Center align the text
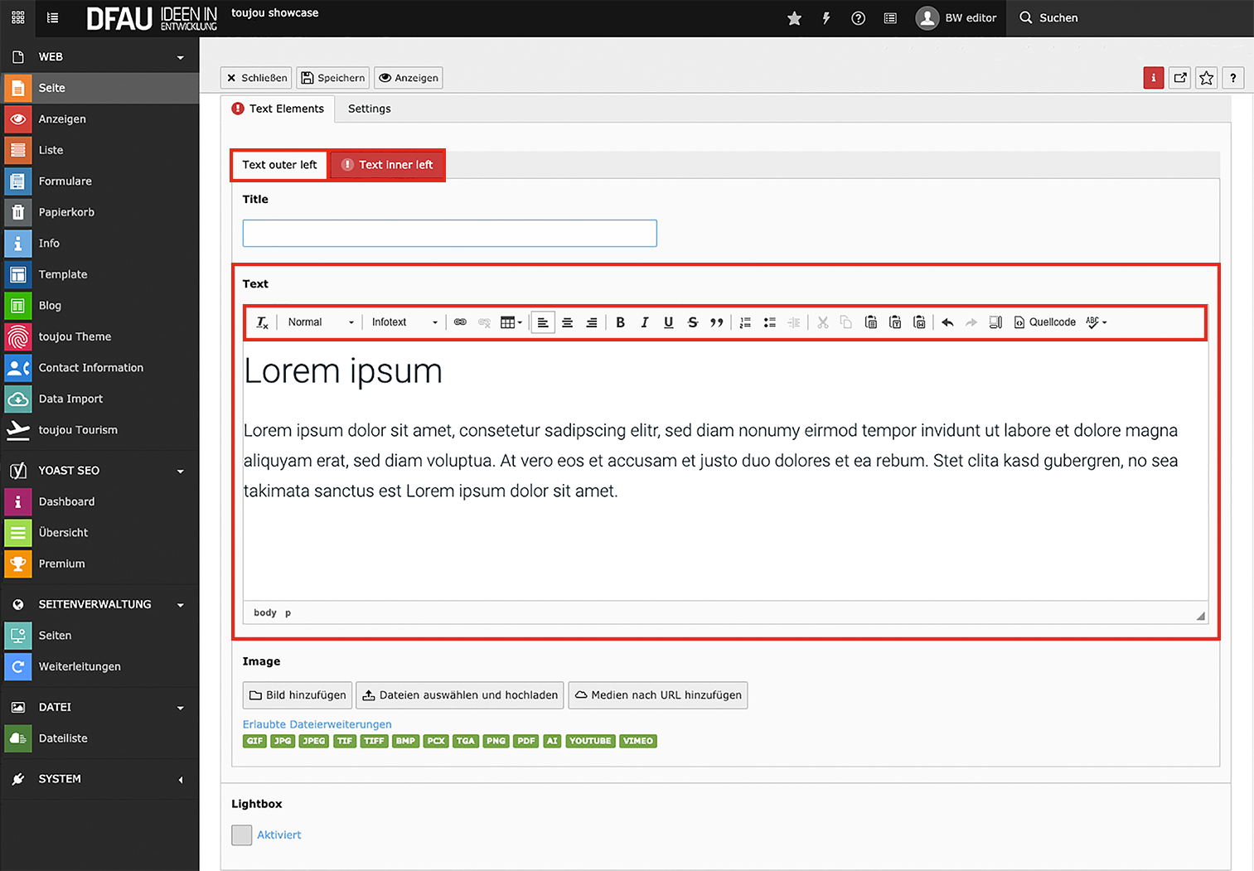Image resolution: width=1254 pixels, height=871 pixels. point(567,322)
